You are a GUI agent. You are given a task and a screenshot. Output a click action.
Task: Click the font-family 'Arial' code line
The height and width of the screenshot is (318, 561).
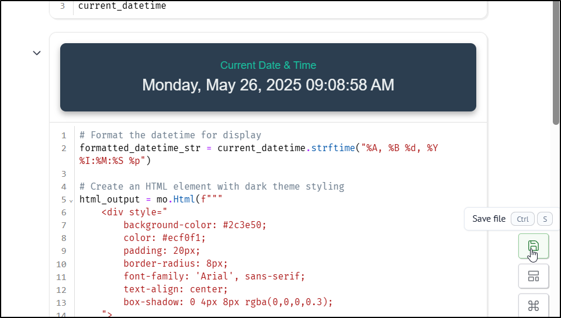pos(214,276)
